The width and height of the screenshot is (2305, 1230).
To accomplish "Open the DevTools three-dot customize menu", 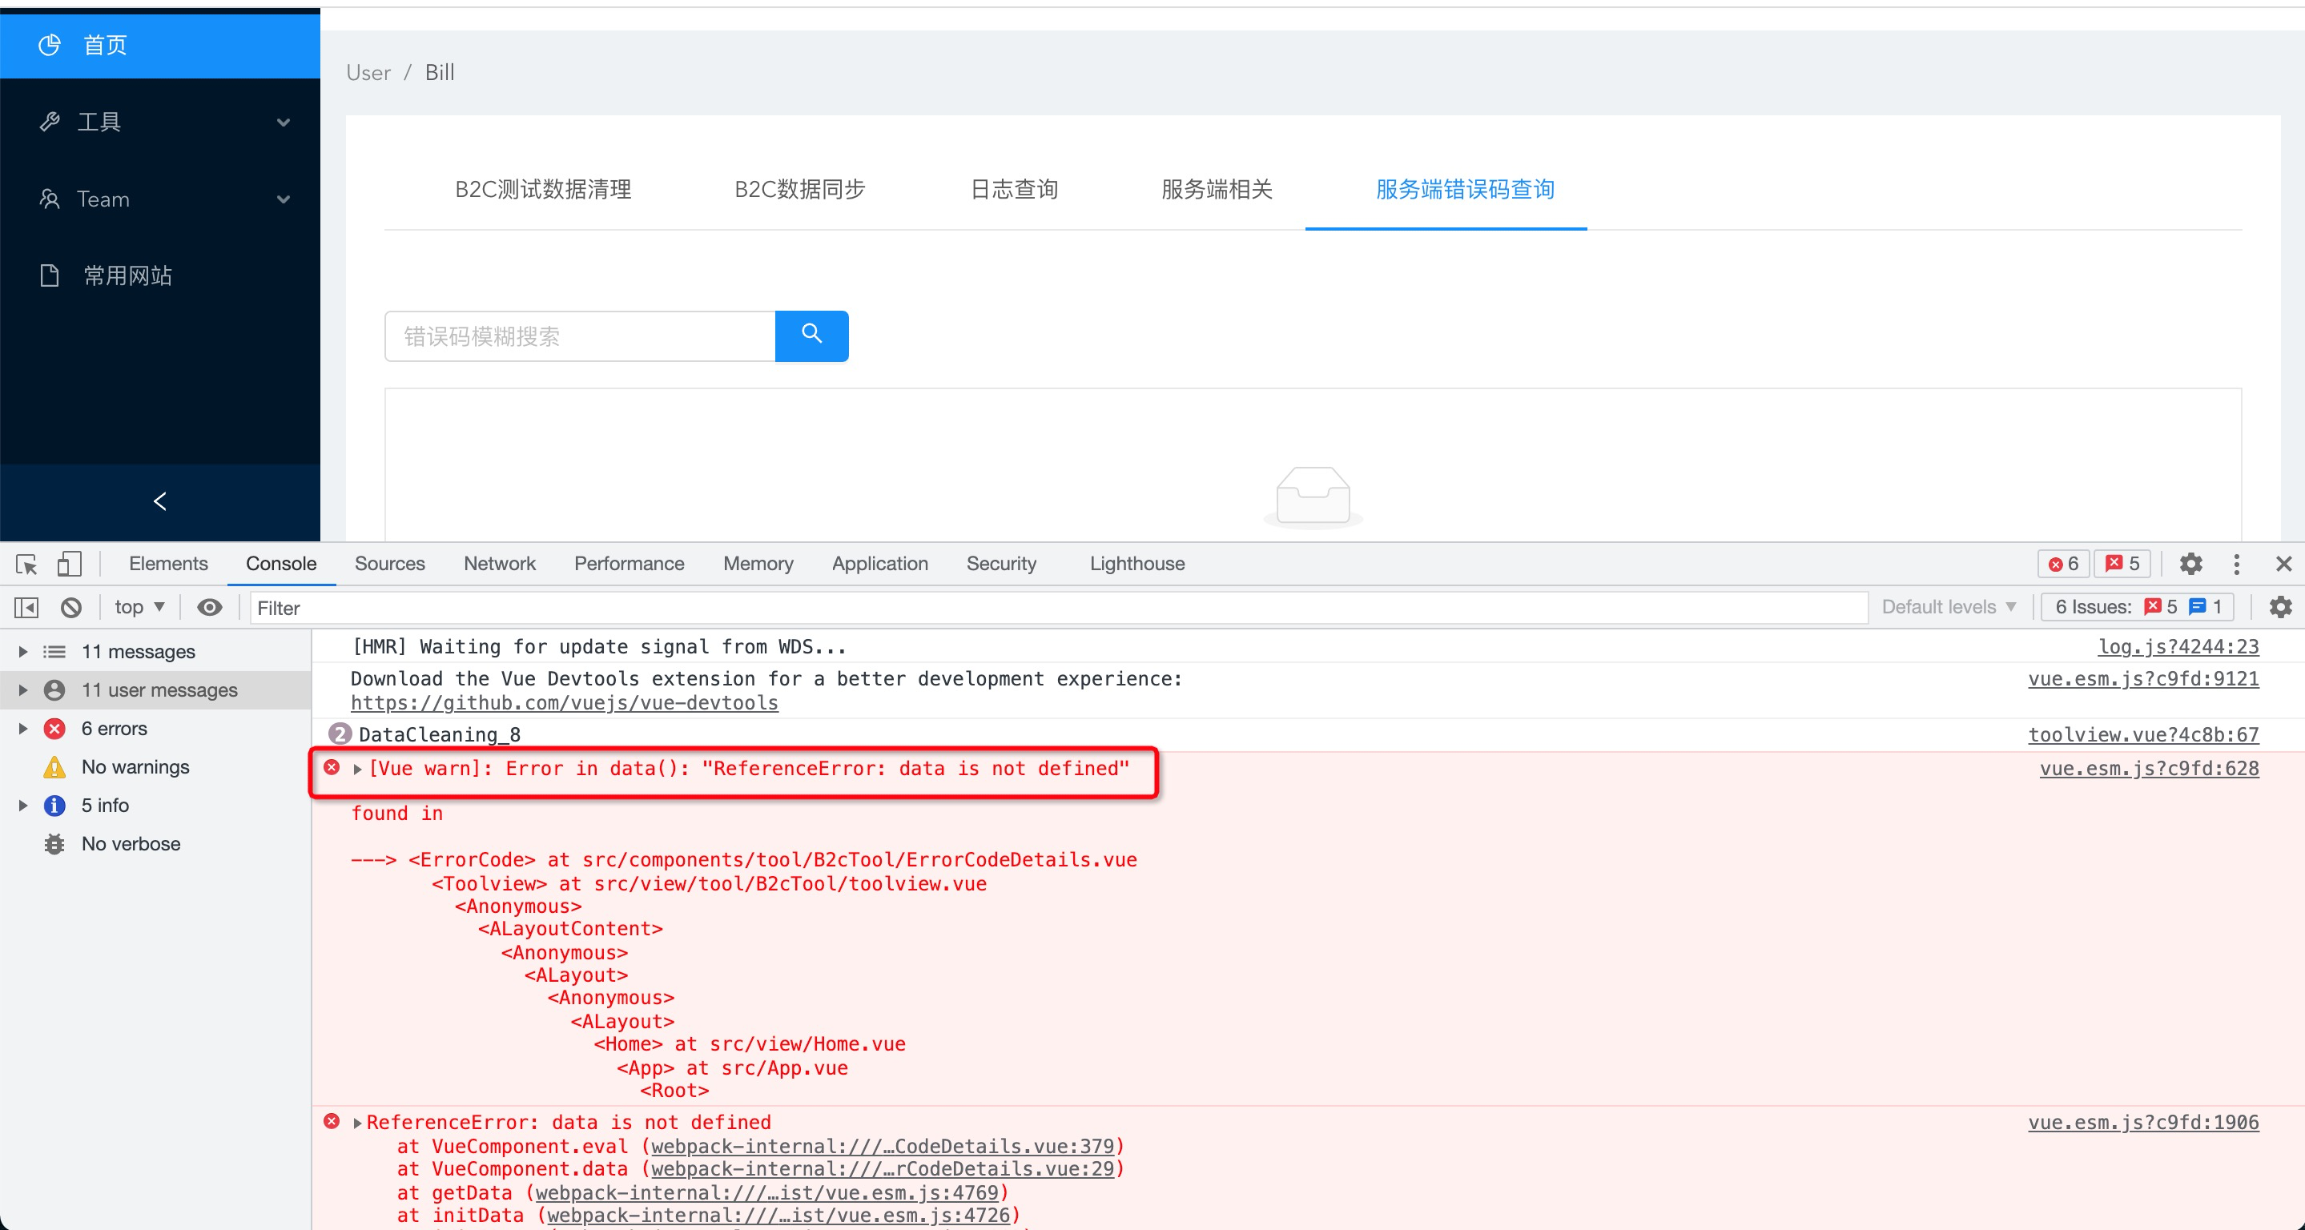I will tap(2236, 564).
